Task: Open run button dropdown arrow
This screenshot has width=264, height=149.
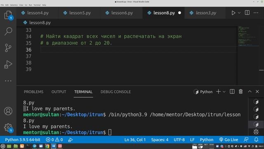Action: pos(239,13)
